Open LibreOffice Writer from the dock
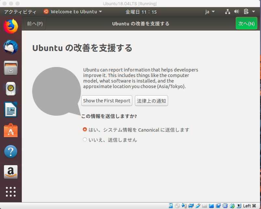The height and width of the screenshot is (209, 261). [x=11, y=110]
